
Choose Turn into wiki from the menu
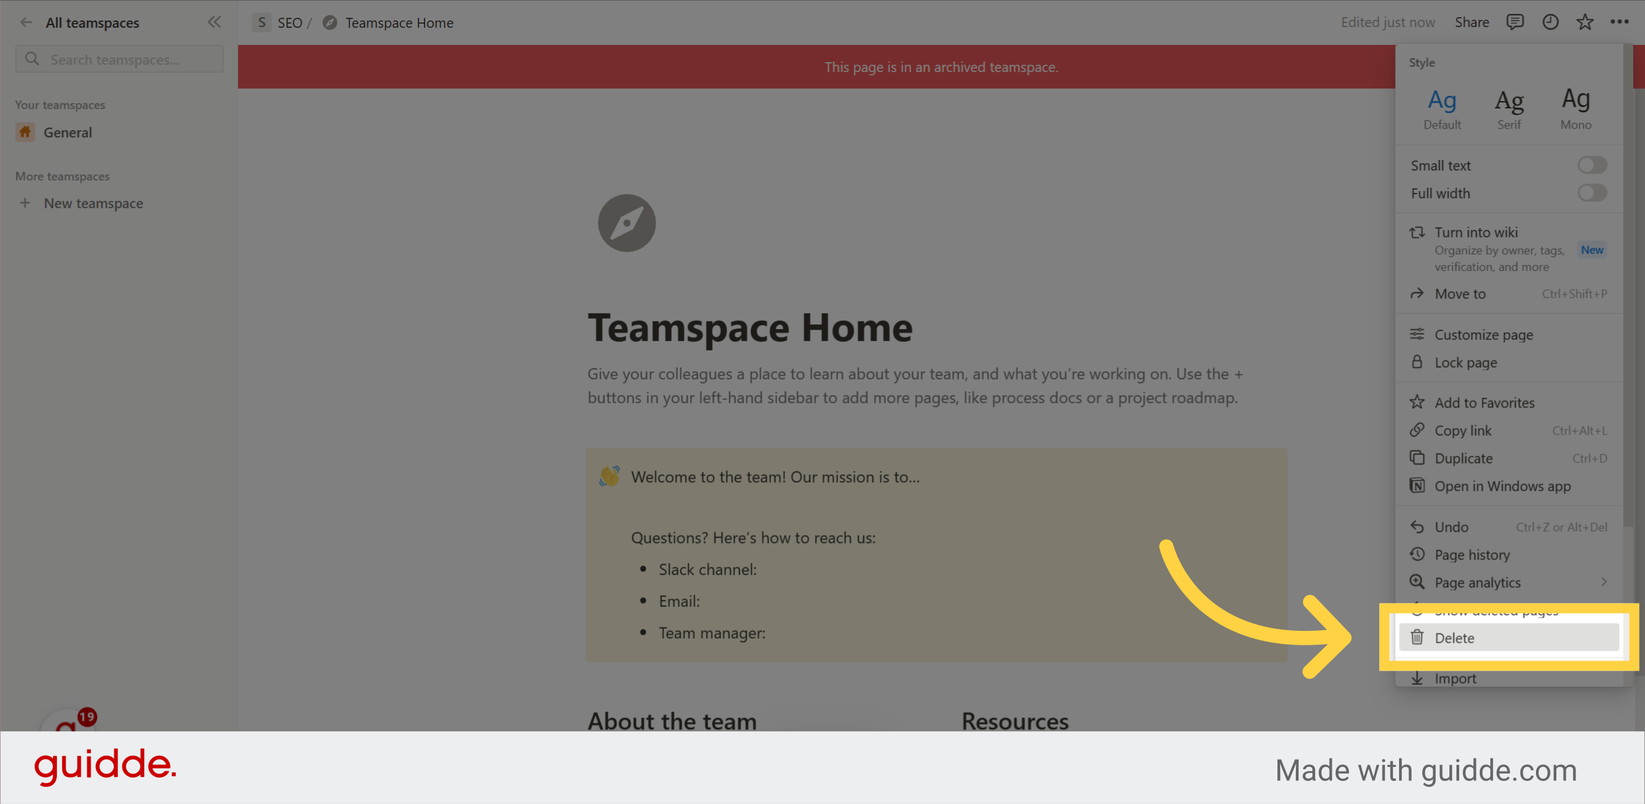(1476, 232)
